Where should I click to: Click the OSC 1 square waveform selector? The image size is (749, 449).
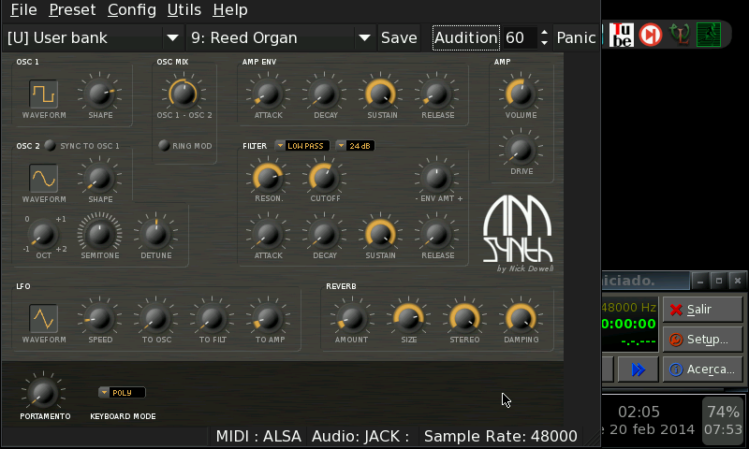click(x=43, y=94)
